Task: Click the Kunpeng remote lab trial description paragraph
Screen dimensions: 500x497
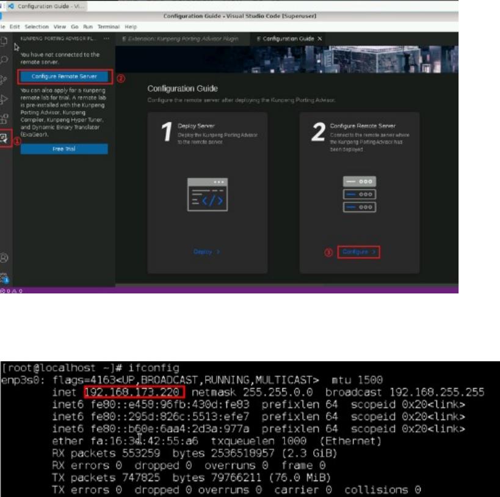Action: point(63,112)
